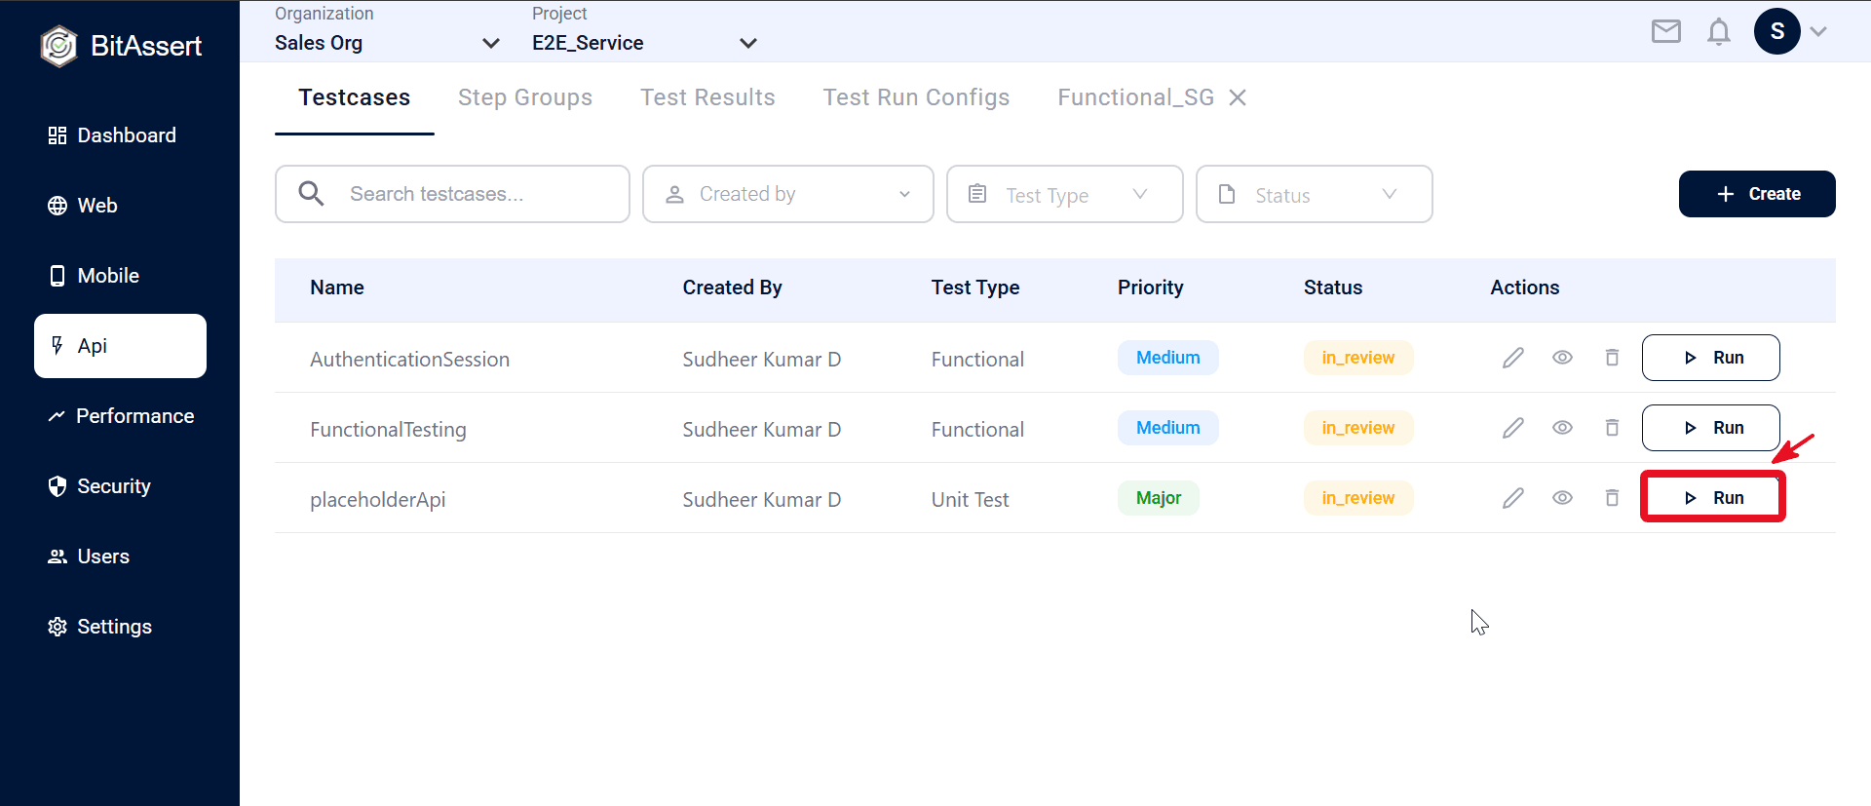Open Users in sidebar

coord(120,557)
